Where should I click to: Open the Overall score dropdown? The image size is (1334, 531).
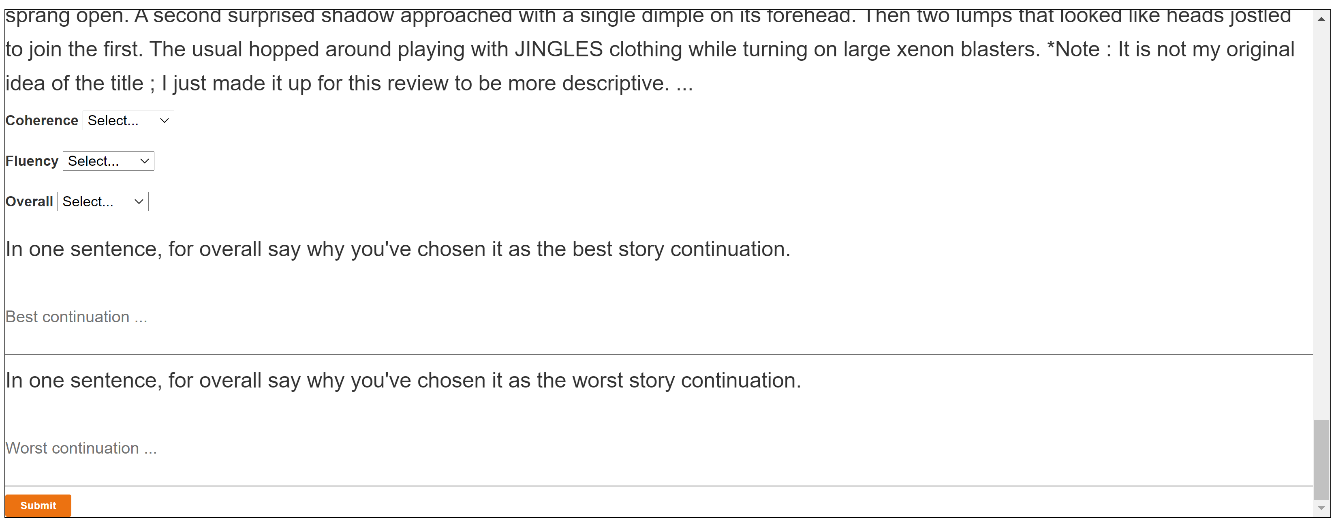coord(103,201)
